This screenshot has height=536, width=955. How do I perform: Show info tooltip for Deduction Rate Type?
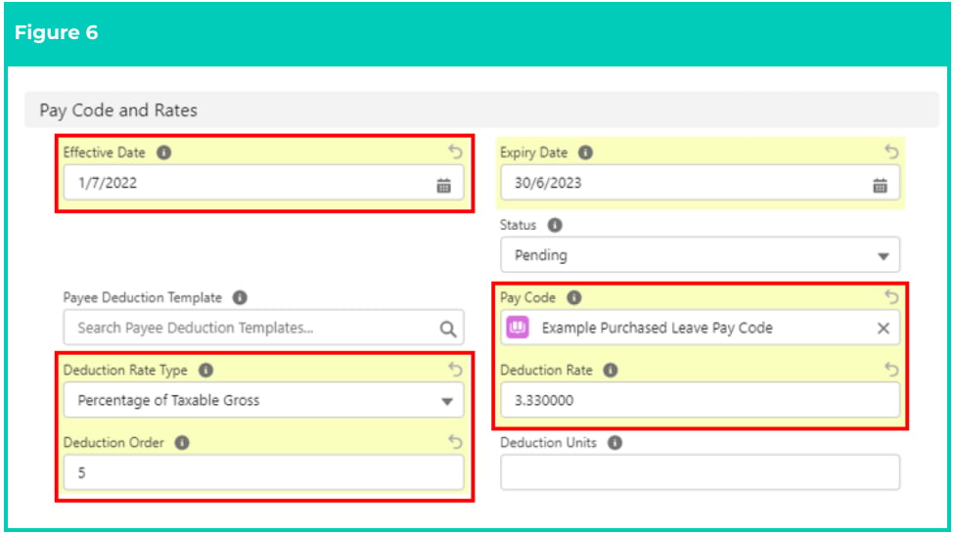coord(206,370)
